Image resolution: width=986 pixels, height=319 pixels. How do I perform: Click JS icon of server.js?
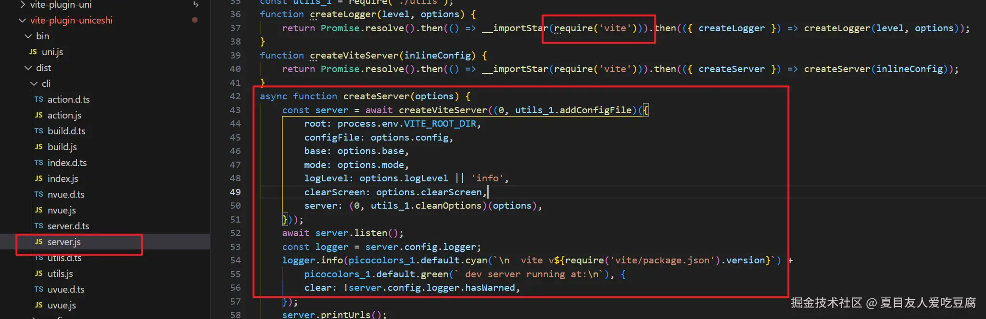click(x=39, y=242)
